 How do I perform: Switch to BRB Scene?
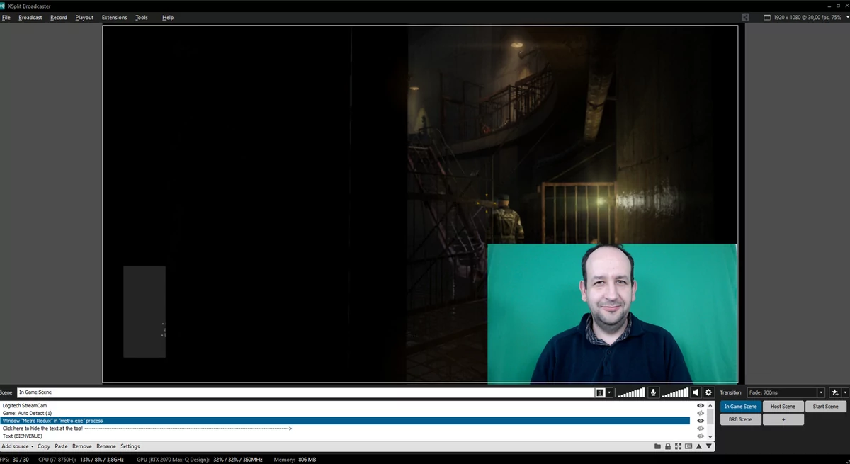[x=740, y=419]
